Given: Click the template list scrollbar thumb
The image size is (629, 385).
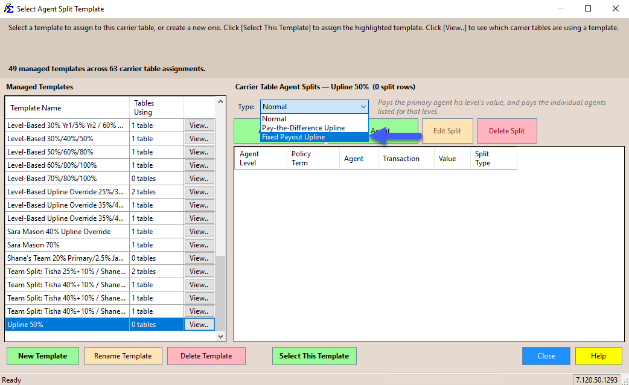Looking at the screenshot, I should 220,293.
